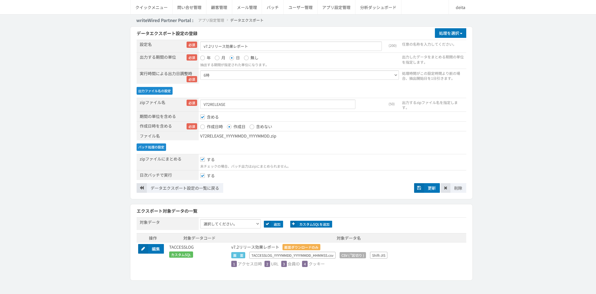Click the X icon beside 削除
596x294 pixels.
point(445,188)
